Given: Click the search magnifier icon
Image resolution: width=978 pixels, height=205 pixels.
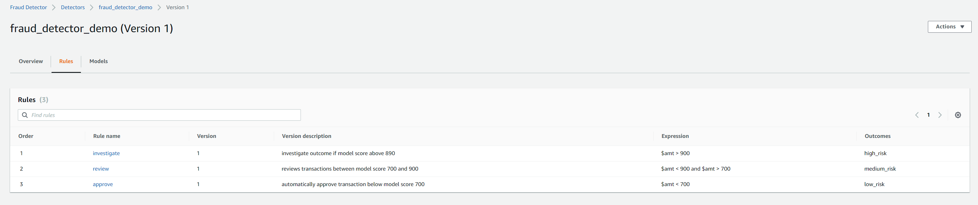Looking at the screenshot, I should coord(25,115).
